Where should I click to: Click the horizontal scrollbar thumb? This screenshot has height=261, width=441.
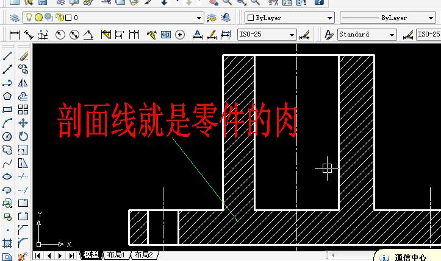click(328, 255)
